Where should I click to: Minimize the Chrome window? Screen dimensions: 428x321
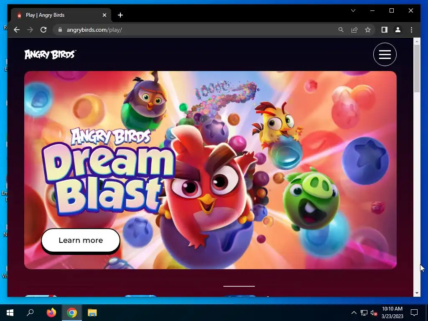(372, 10)
